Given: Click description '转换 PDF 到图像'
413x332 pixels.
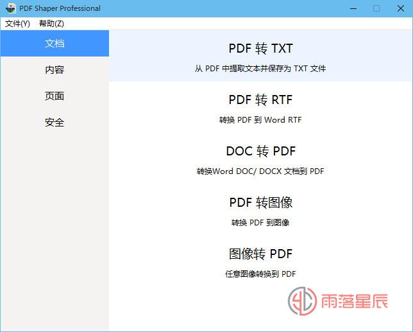Looking at the screenshot, I should pos(260,223).
